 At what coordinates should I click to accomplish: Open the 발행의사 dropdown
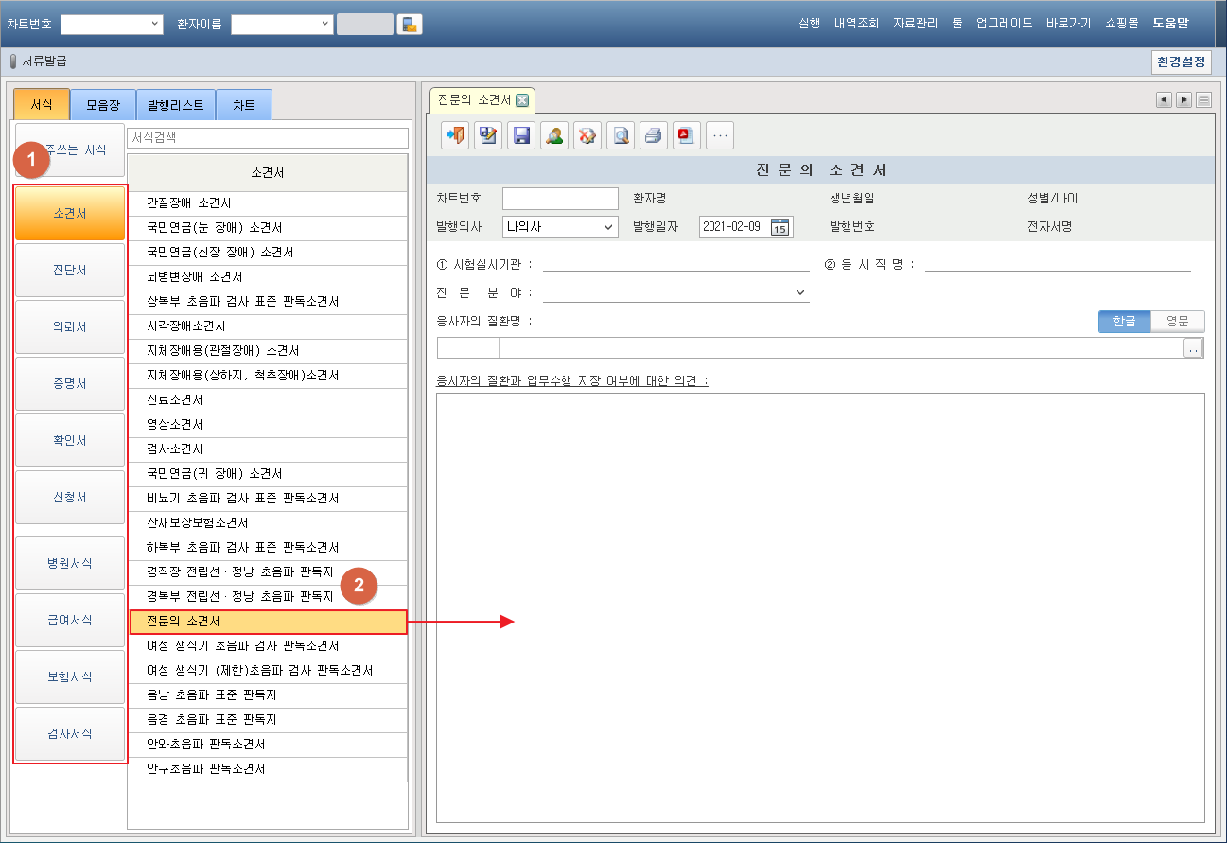point(607,227)
